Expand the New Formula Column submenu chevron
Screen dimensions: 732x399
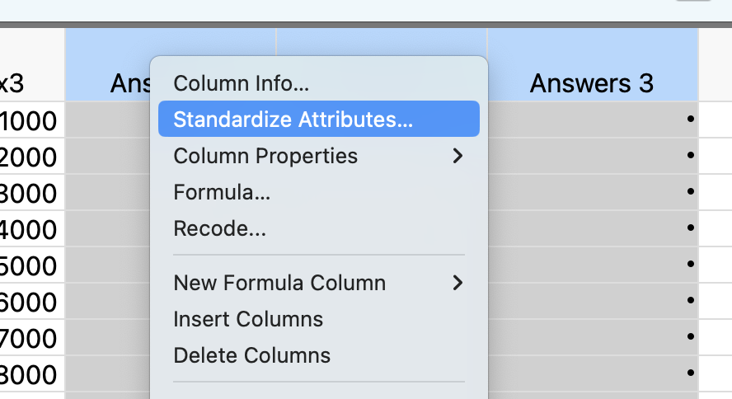point(458,283)
